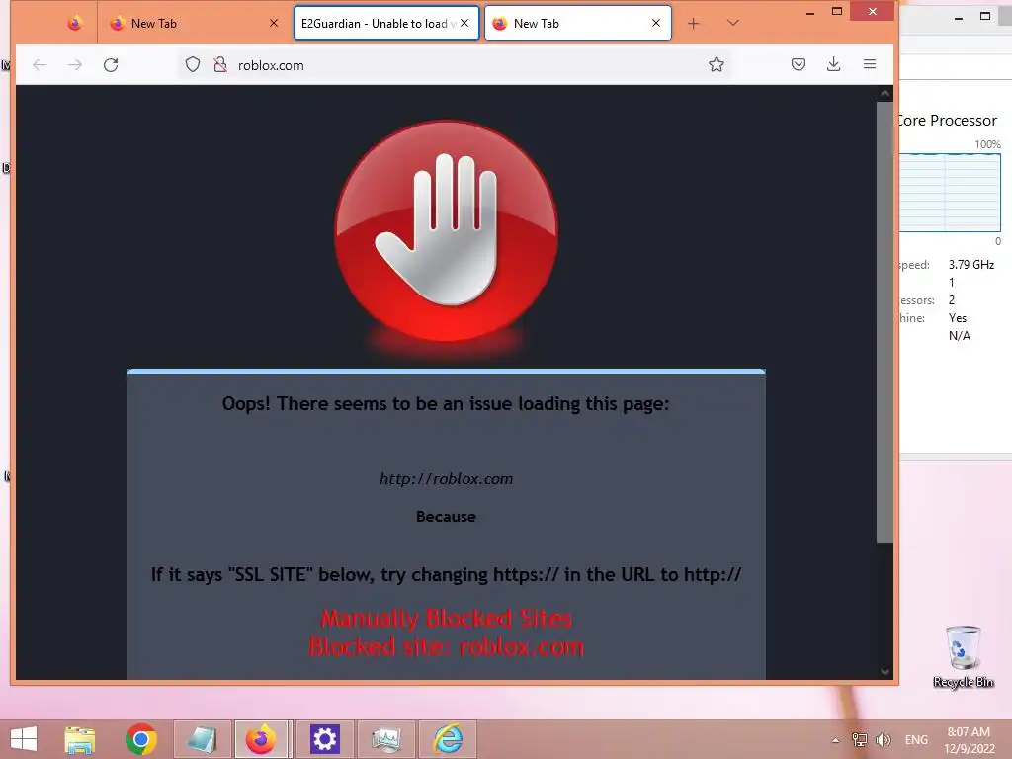
Task: Open the gear settings taskbar app
Action: click(x=324, y=739)
